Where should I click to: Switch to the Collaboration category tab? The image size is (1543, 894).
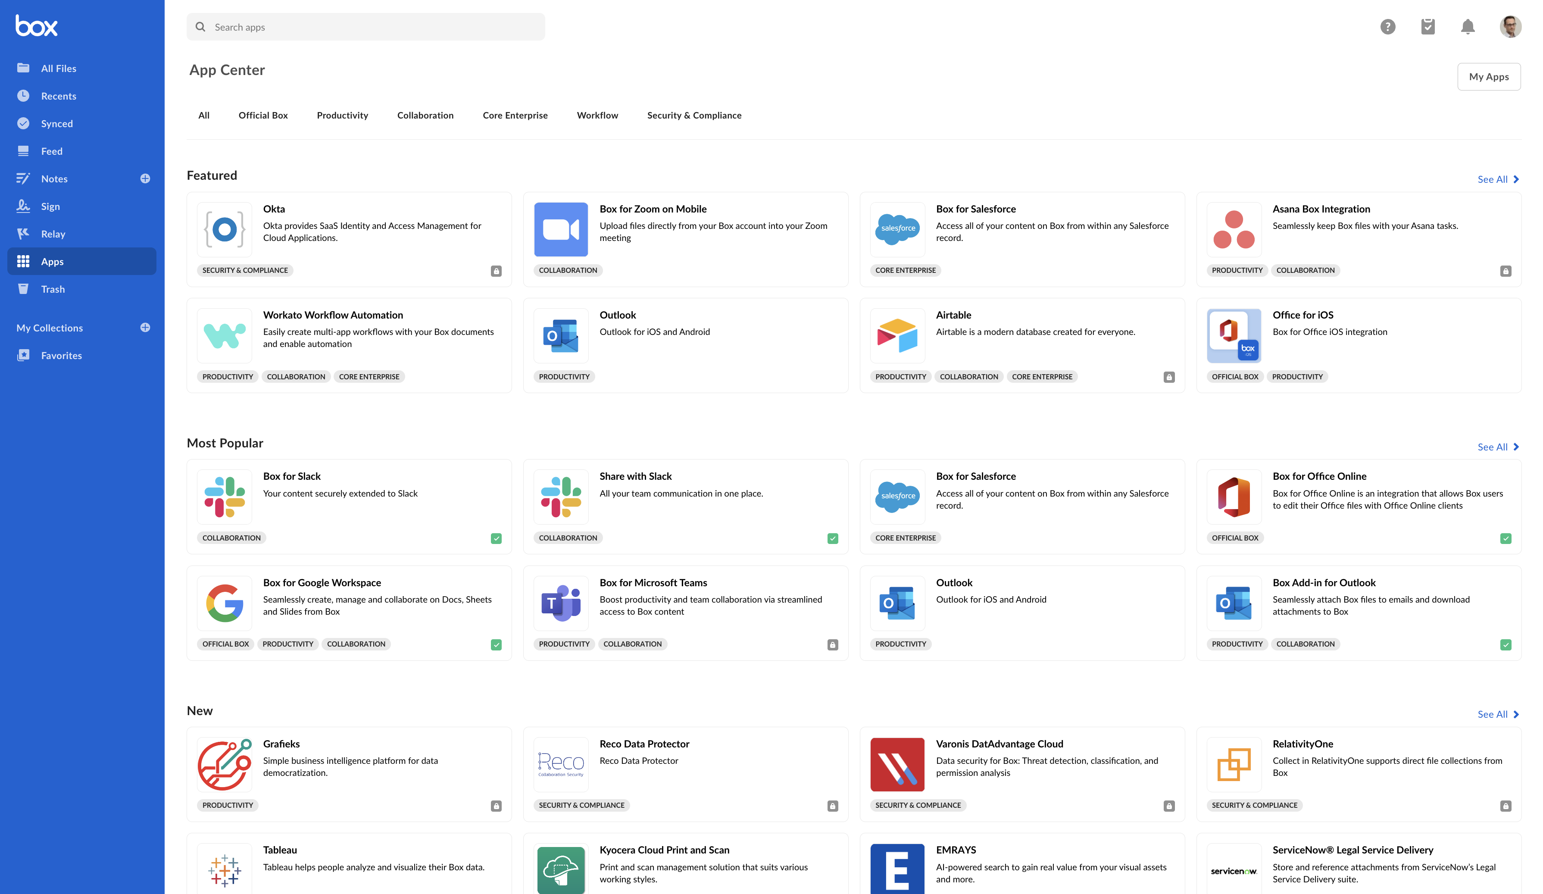[425, 115]
